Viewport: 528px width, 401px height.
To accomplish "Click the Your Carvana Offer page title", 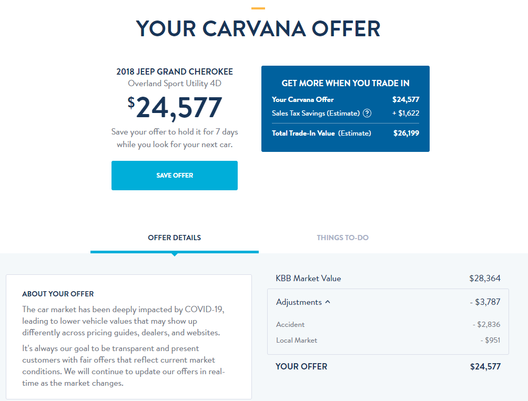I will tap(258, 28).
